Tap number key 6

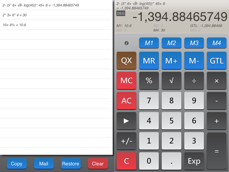coord(194,121)
